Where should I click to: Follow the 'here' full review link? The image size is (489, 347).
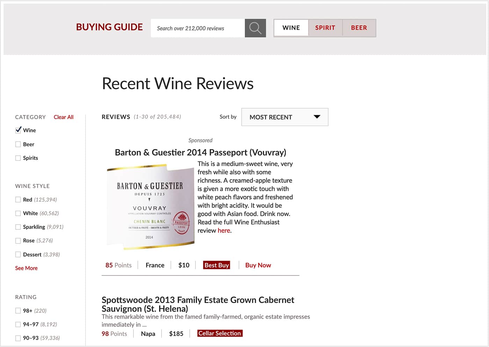pyautogui.click(x=224, y=230)
